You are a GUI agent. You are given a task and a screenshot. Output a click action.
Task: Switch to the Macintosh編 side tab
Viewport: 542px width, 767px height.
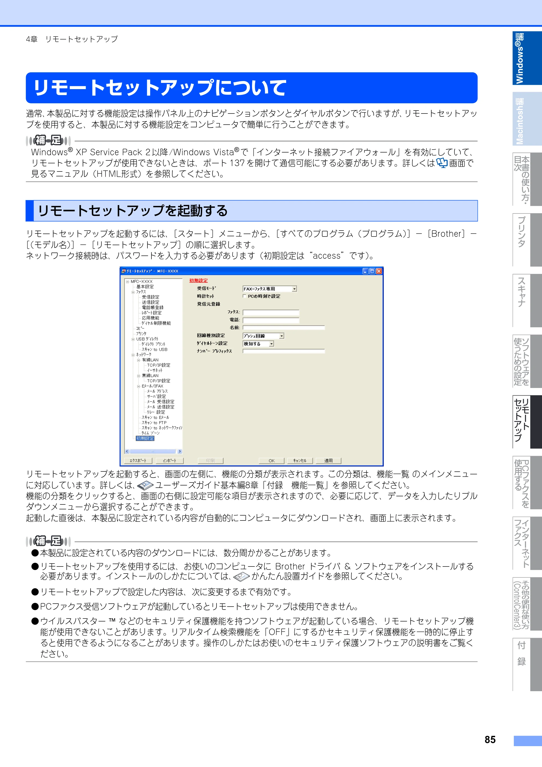[527, 119]
